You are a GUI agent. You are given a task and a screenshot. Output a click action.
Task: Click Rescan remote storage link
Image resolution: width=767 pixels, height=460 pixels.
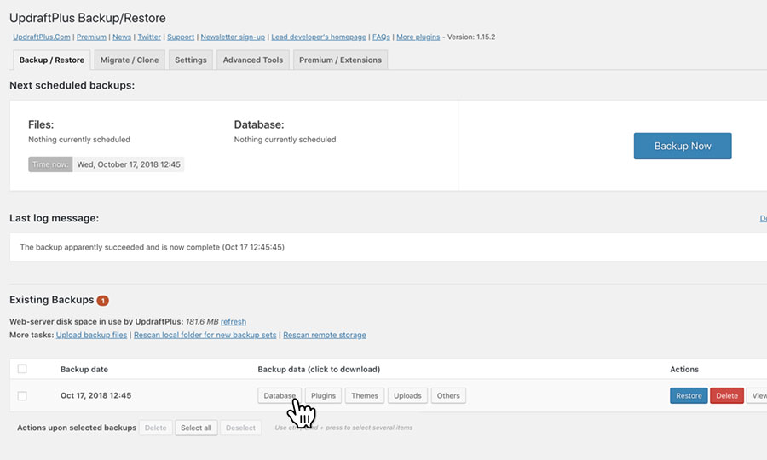(325, 335)
